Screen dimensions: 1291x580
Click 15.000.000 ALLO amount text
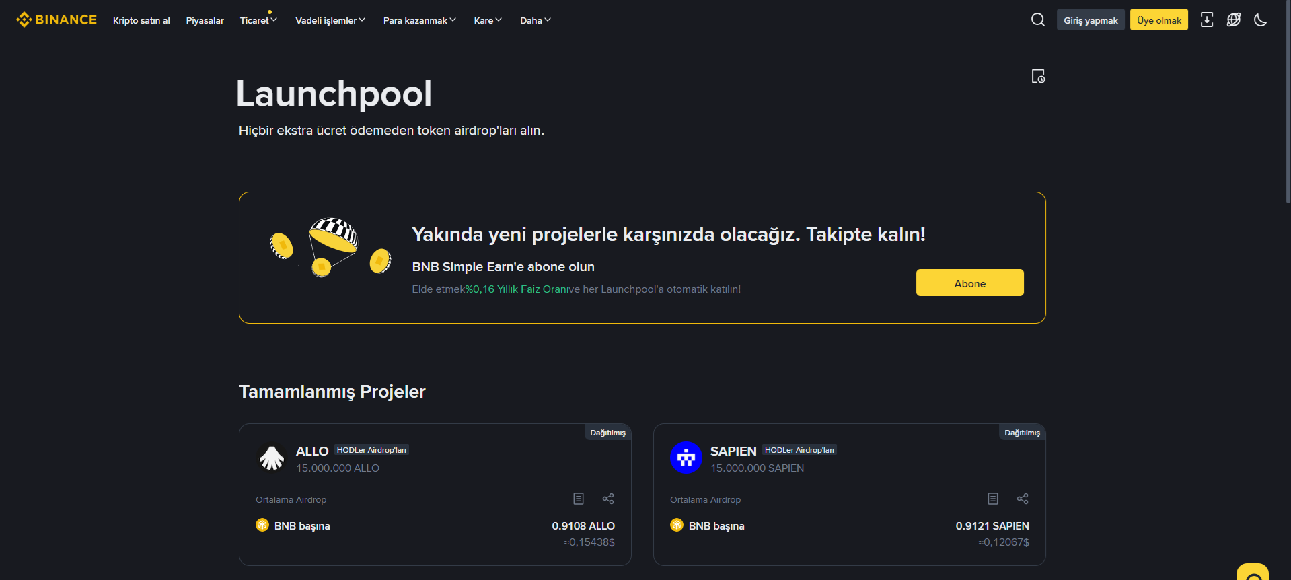coord(338,468)
